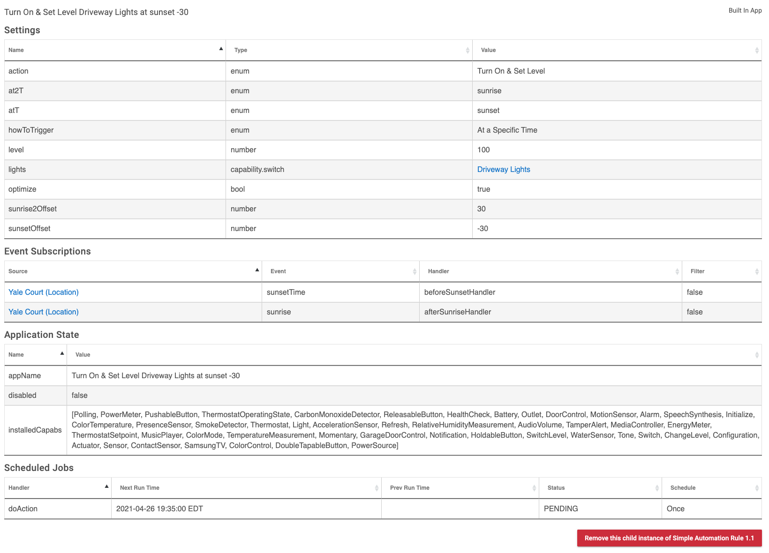Select the beforeSunsetHandler cell
This screenshot has height=553, width=769.
coord(550,292)
